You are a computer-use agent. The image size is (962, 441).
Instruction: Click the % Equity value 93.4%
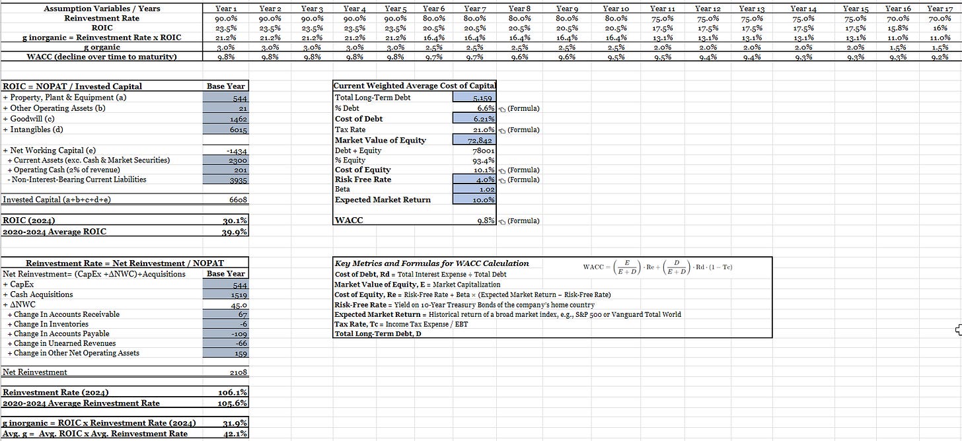point(474,160)
